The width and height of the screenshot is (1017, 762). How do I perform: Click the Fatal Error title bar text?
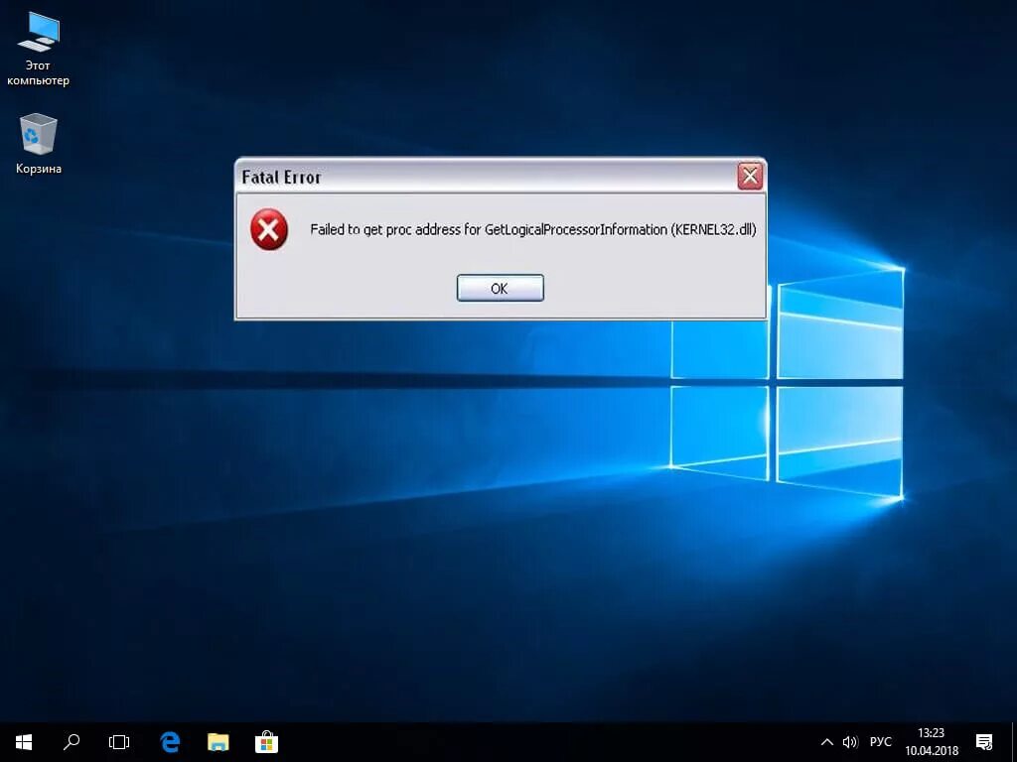[281, 177]
